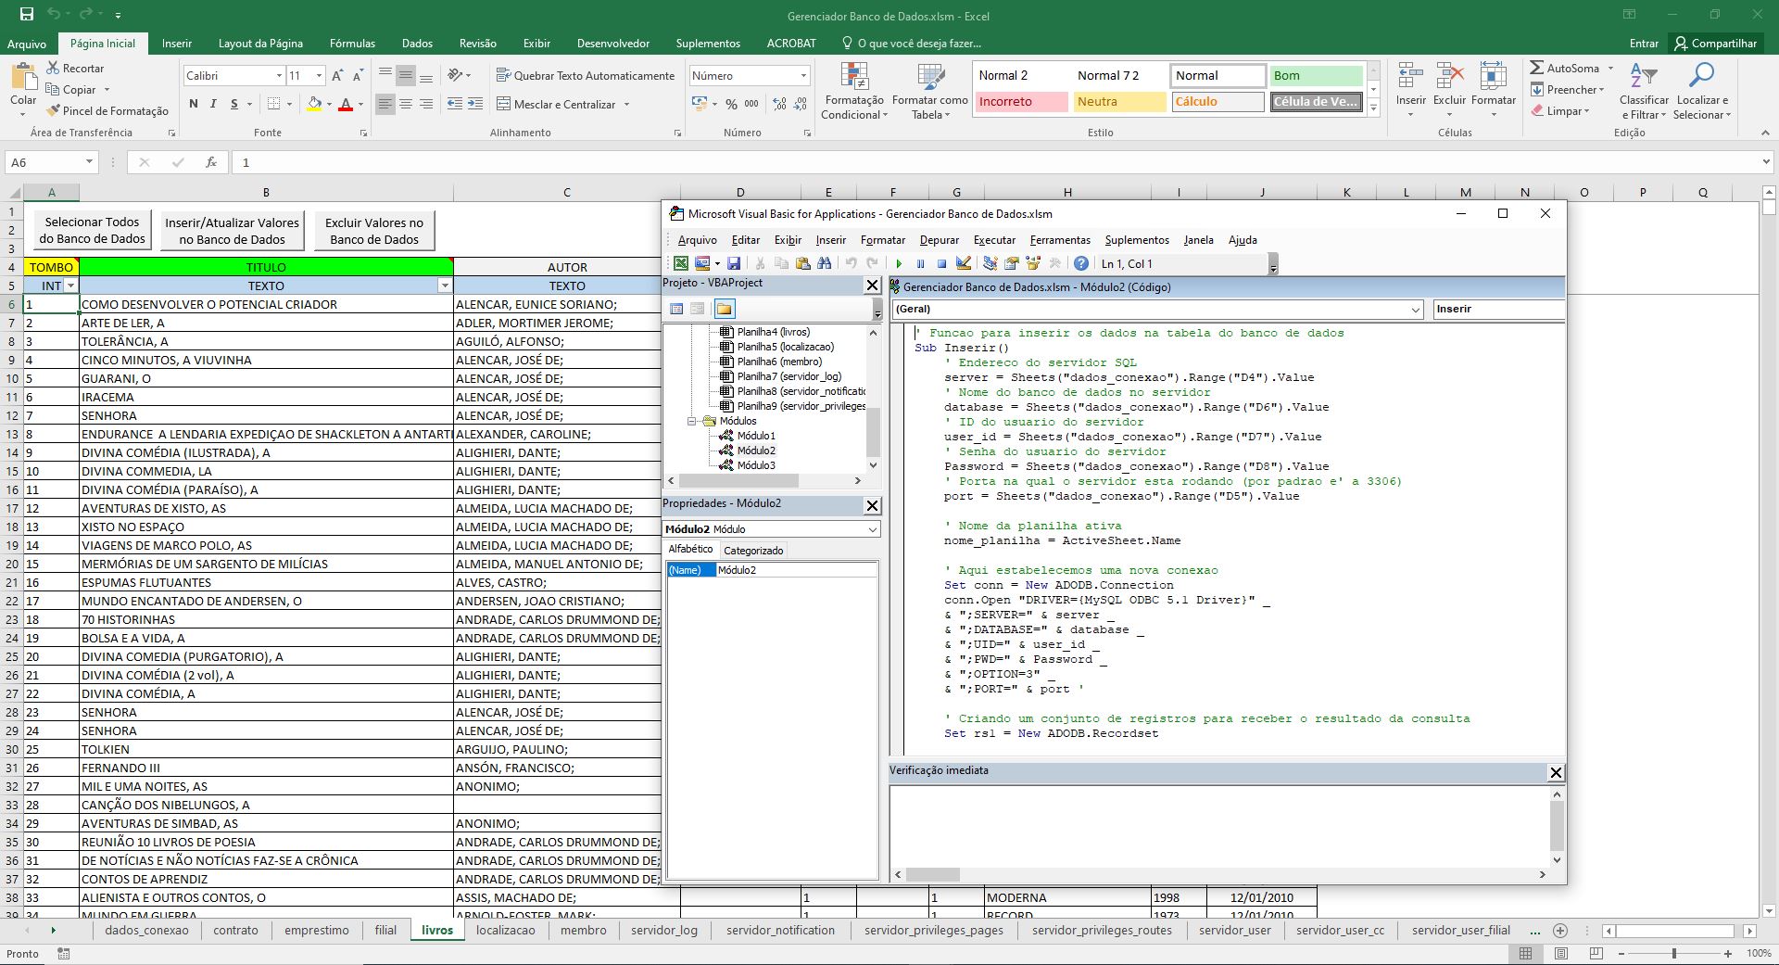This screenshot has height=965, width=1779.
Task: Open the Fórmulas ribbon tab
Action: coord(352,44)
